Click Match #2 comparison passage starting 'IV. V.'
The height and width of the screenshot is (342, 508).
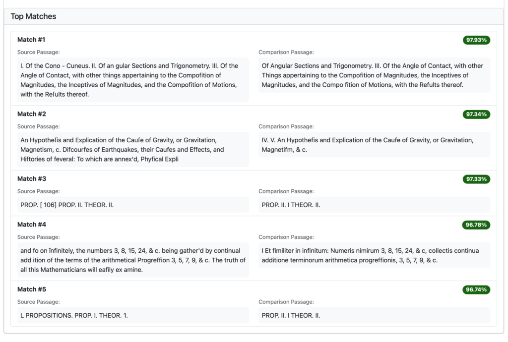tap(374, 145)
